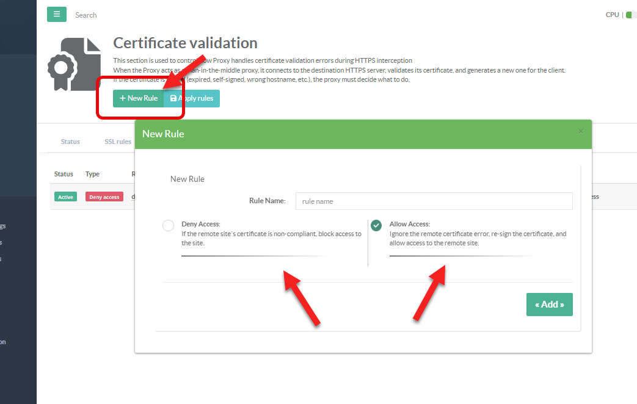The image size is (637, 404).
Task: Close the New Rule dialog
Action: (580, 131)
